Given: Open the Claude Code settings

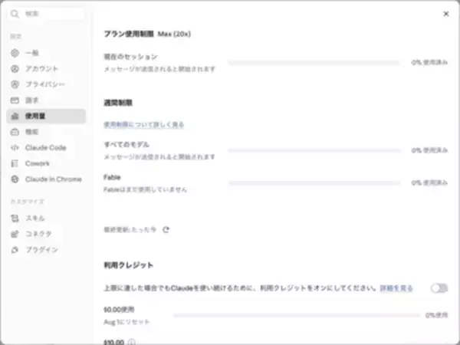Looking at the screenshot, I should (46, 147).
